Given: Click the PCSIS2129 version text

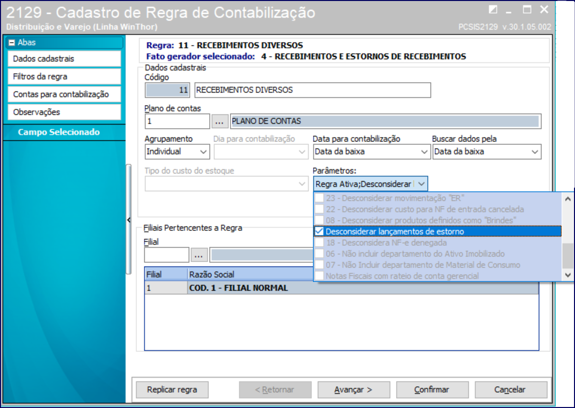Looking at the screenshot, I should [505, 27].
